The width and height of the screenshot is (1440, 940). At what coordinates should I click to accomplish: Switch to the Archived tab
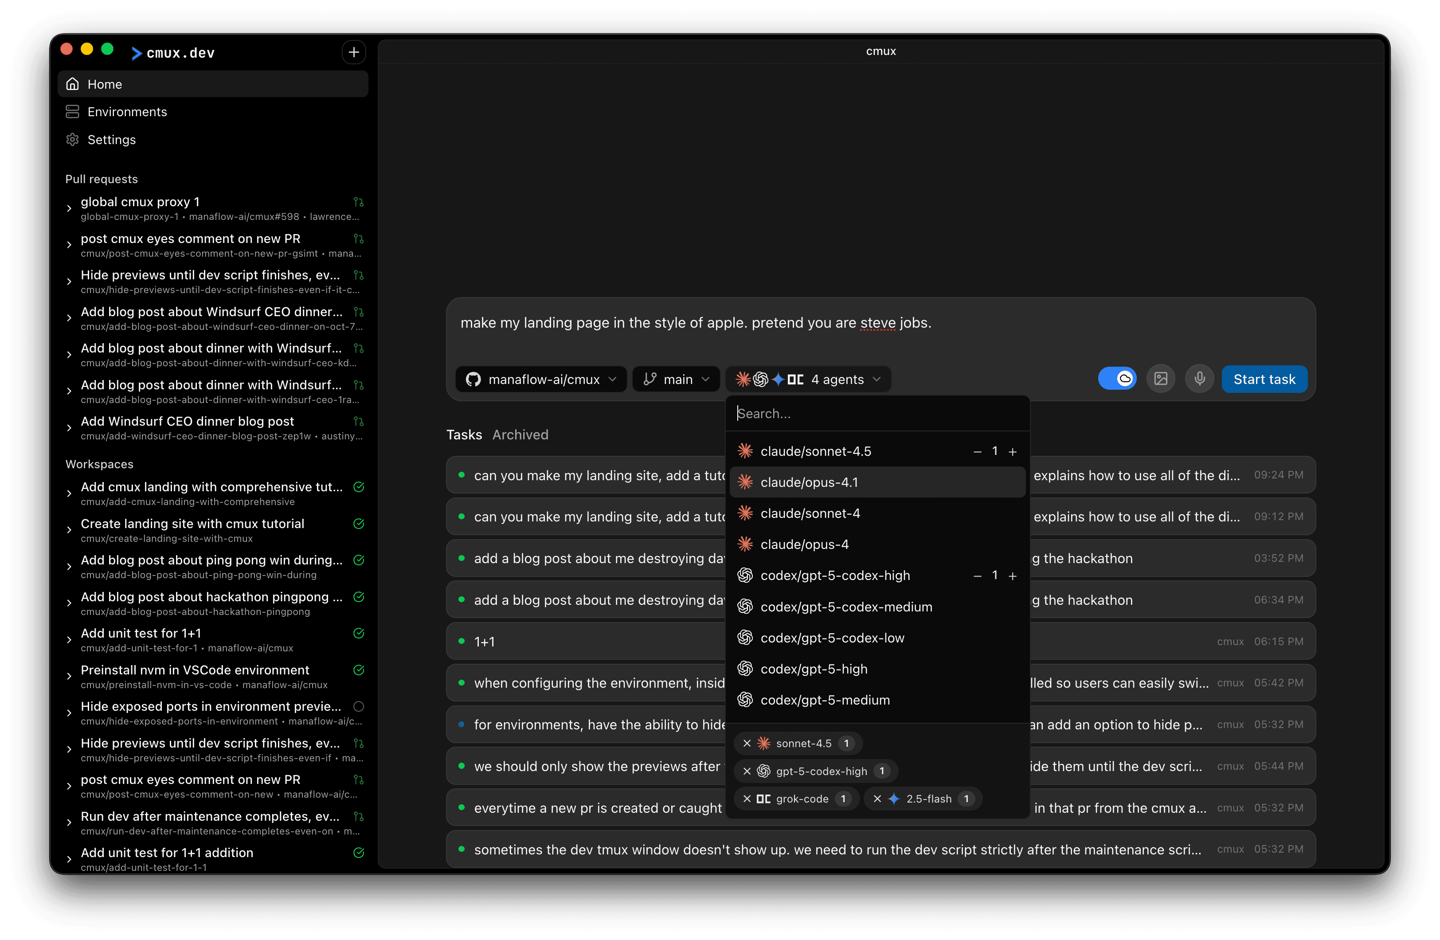tap(520, 435)
